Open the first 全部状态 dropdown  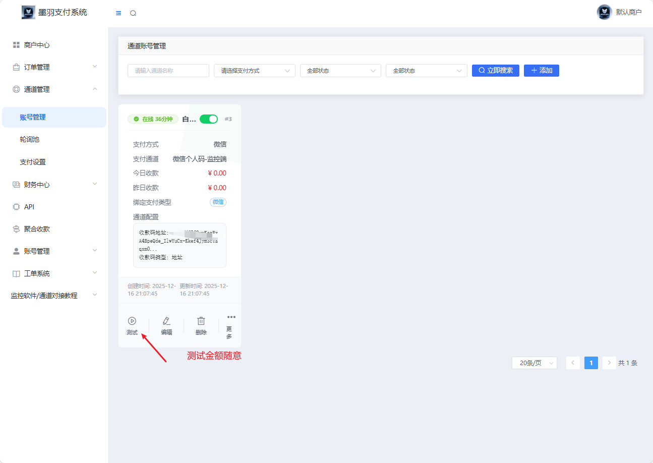point(340,71)
